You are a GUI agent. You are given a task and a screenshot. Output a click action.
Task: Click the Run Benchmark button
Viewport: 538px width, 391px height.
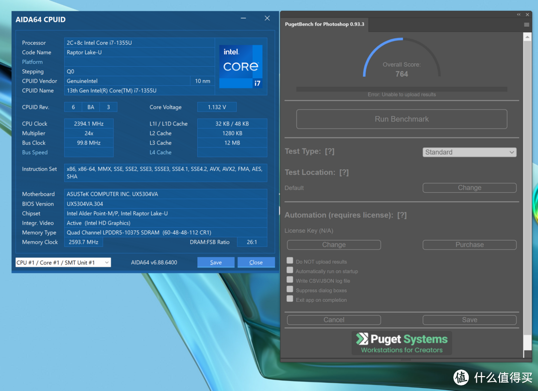point(402,119)
